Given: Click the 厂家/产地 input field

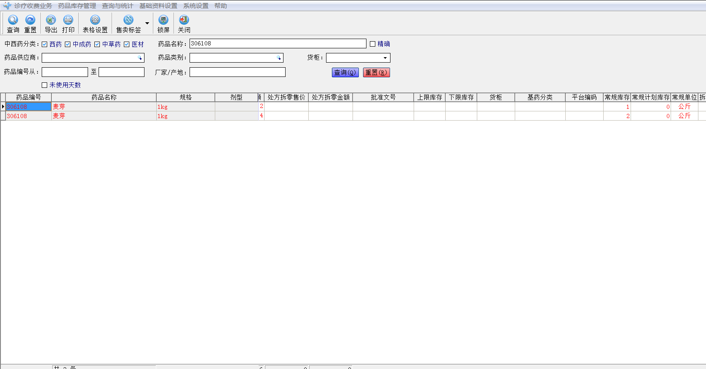Looking at the screenshot, I should (x=237, y=72).
